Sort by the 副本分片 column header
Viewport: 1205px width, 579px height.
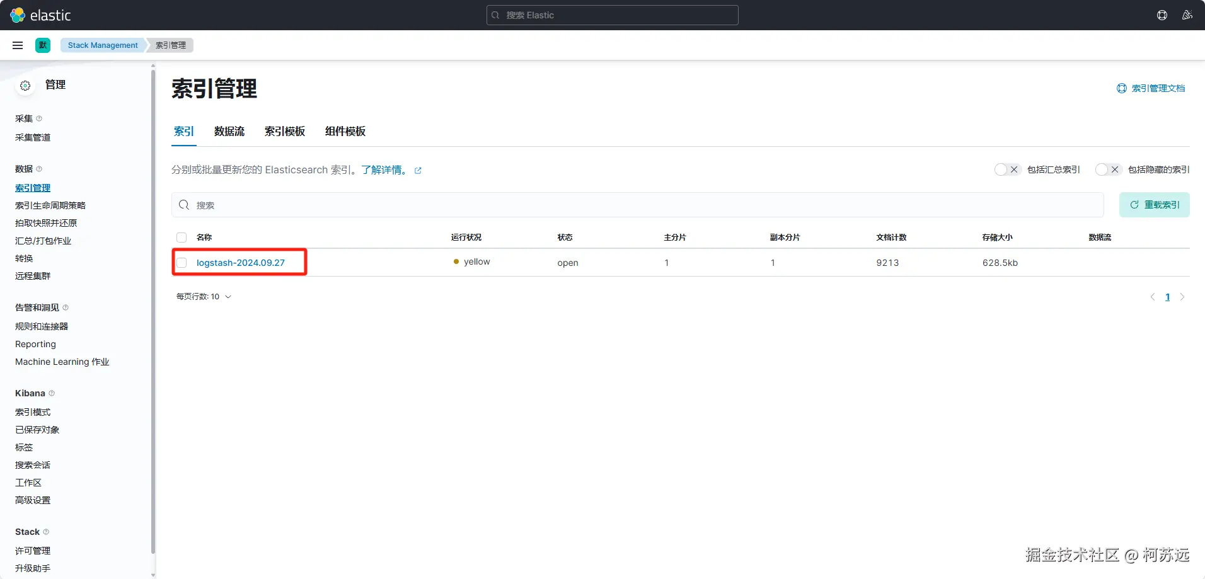[x=785, y=238]
